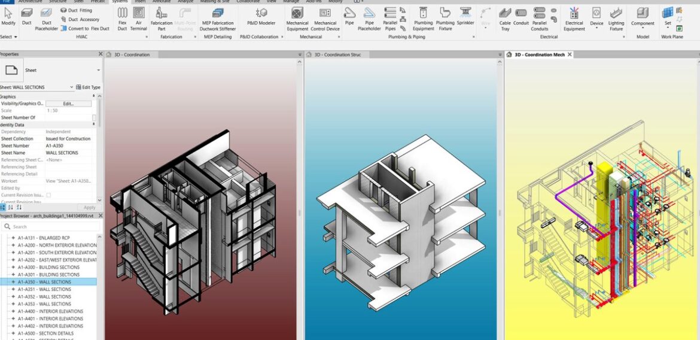Select the Mechanical Equipment tool

(297, 19)
